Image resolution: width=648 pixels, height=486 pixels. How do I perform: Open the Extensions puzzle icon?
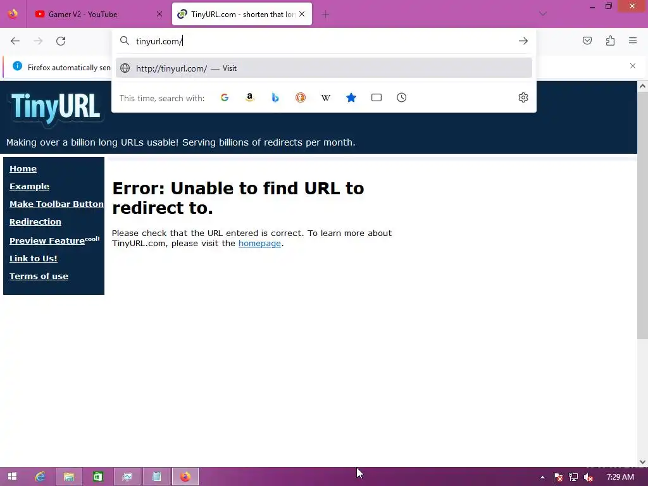610,40
